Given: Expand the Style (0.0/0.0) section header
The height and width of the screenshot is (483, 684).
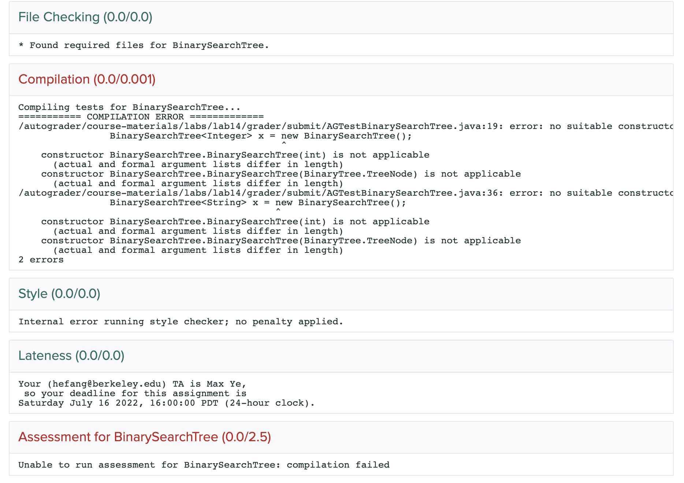Looking at the screenshot, I should (59, 294).
